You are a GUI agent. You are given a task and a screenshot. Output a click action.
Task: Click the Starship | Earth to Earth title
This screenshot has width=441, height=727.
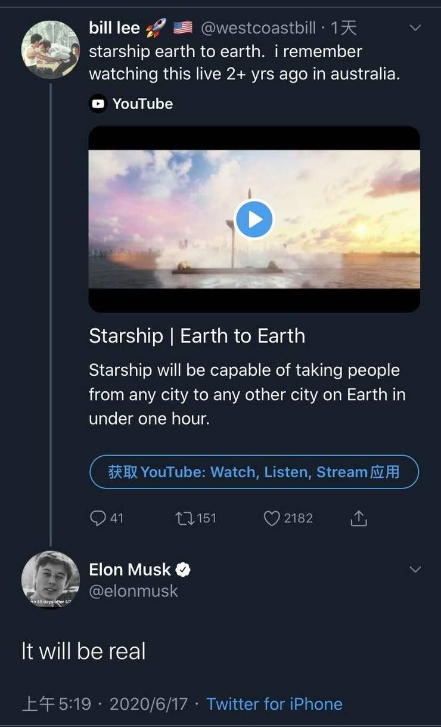click(x=197, y=336)
